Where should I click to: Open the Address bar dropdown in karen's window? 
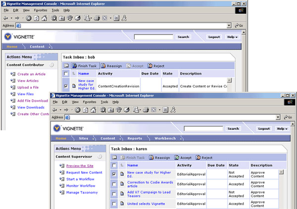tap(278, 117)
